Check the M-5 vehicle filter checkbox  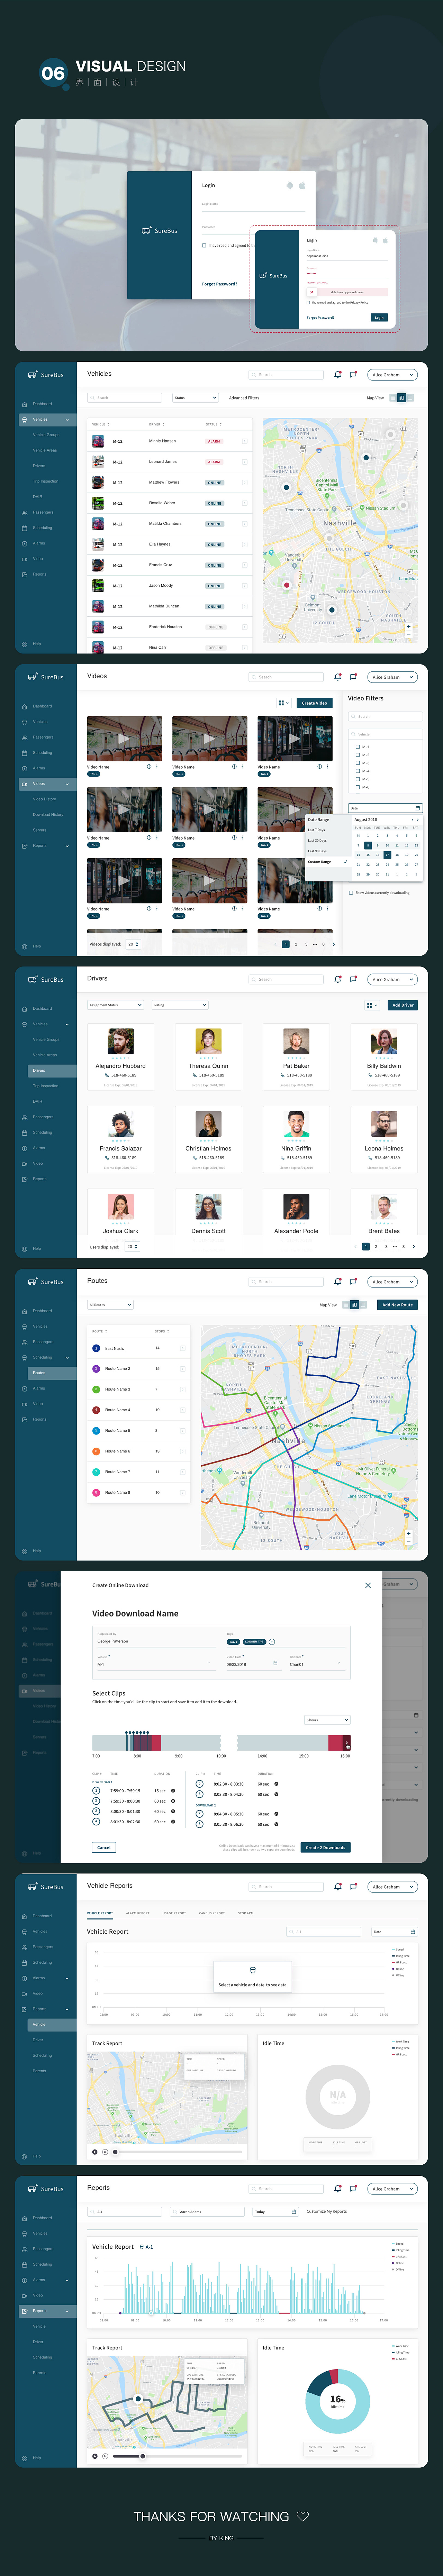point(357,779)
